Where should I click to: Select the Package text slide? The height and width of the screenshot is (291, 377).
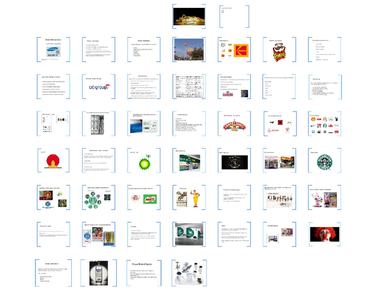144,234
